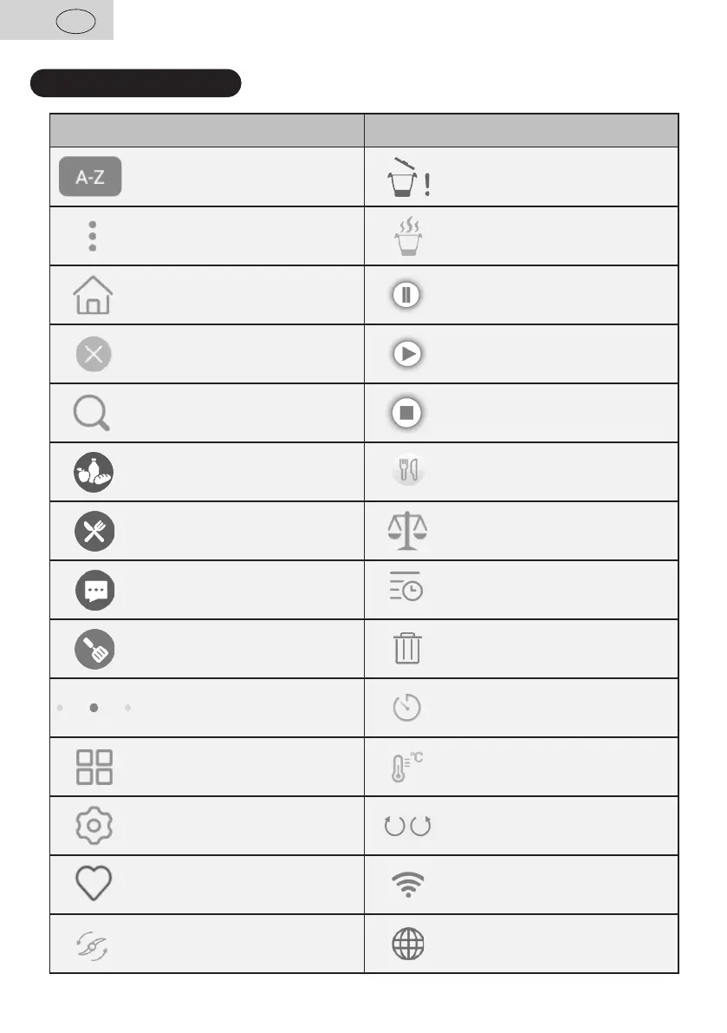Go to the Home screen icon
This screenshot has width=727, height=1033.
pos(93,295)
